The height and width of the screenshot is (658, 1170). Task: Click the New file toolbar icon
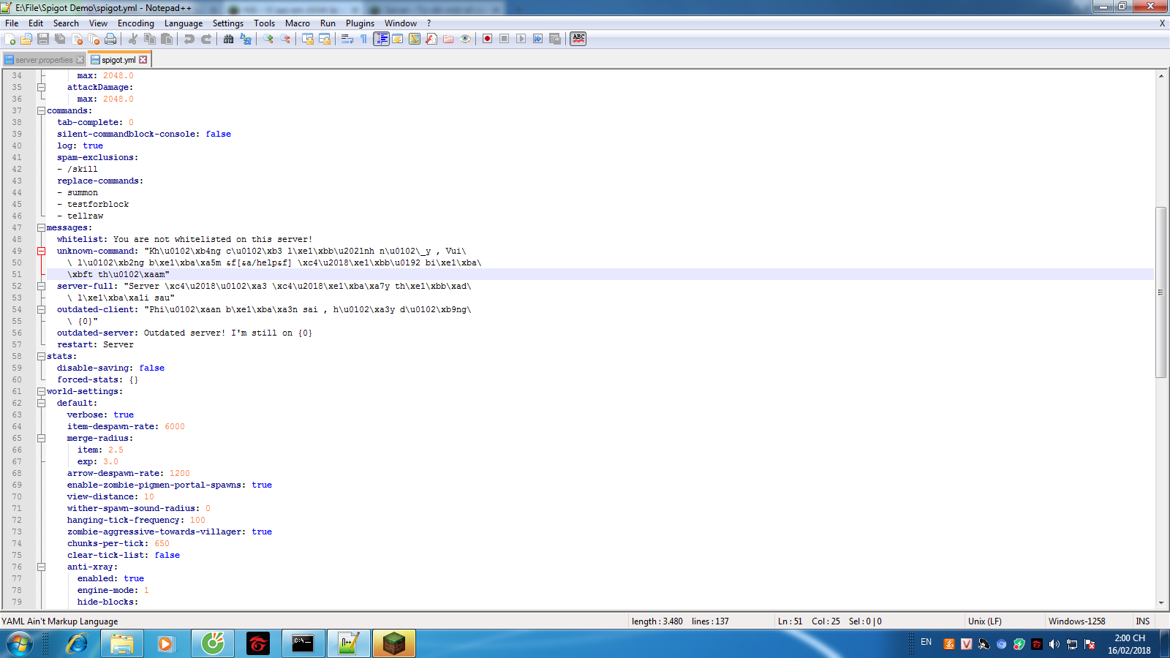pos(10,39)
